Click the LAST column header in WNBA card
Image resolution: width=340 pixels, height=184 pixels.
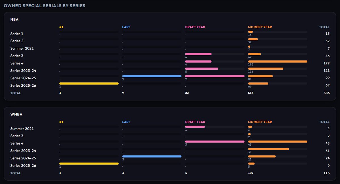pyautogui.click(x=126, y=122)
